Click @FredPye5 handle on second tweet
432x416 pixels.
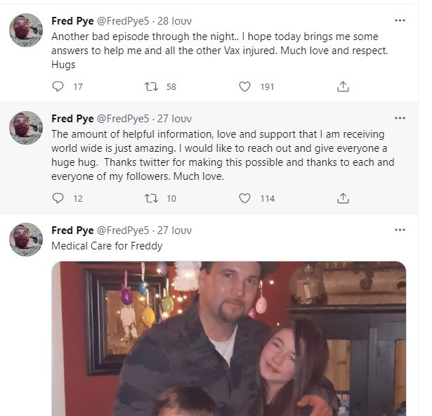[x=123, y=118]
